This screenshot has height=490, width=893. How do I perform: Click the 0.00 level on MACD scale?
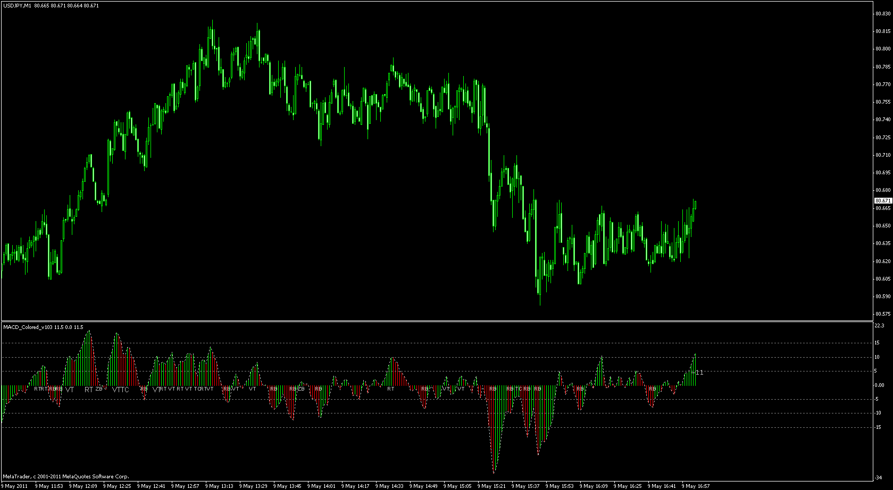[x=879, y=385]
